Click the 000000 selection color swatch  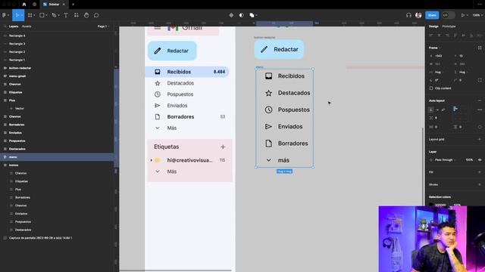(431, 205)
